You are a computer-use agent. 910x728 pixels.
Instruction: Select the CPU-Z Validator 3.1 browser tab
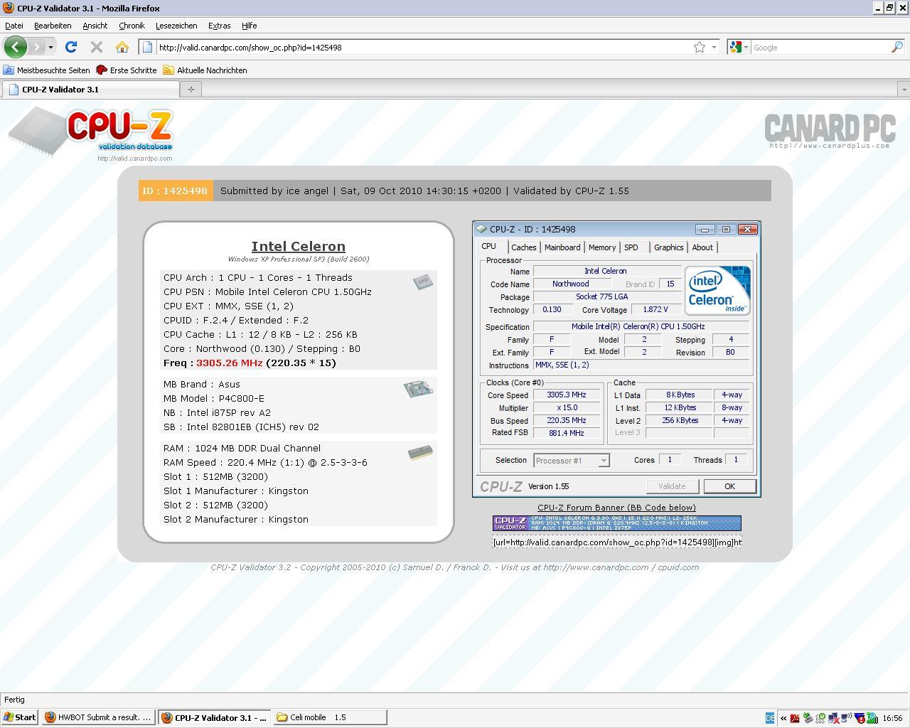pos(91,90)
